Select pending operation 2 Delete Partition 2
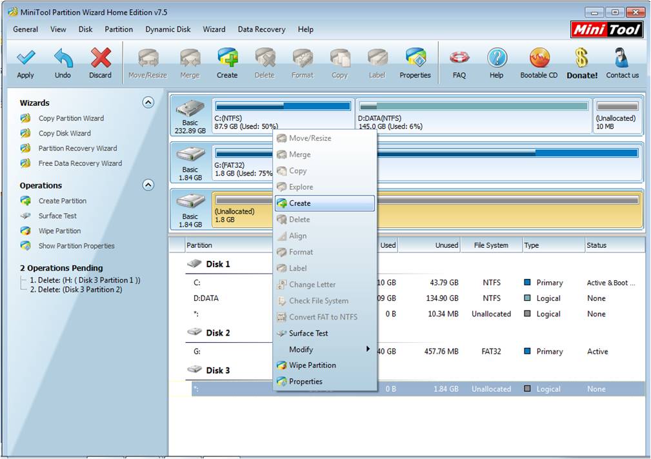 76,289
